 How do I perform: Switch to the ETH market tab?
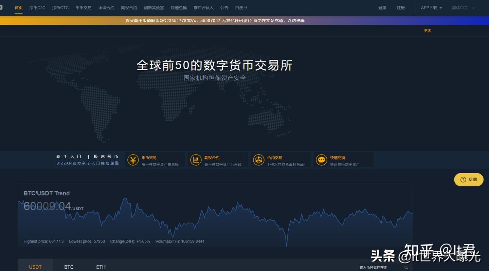[101, 267]
